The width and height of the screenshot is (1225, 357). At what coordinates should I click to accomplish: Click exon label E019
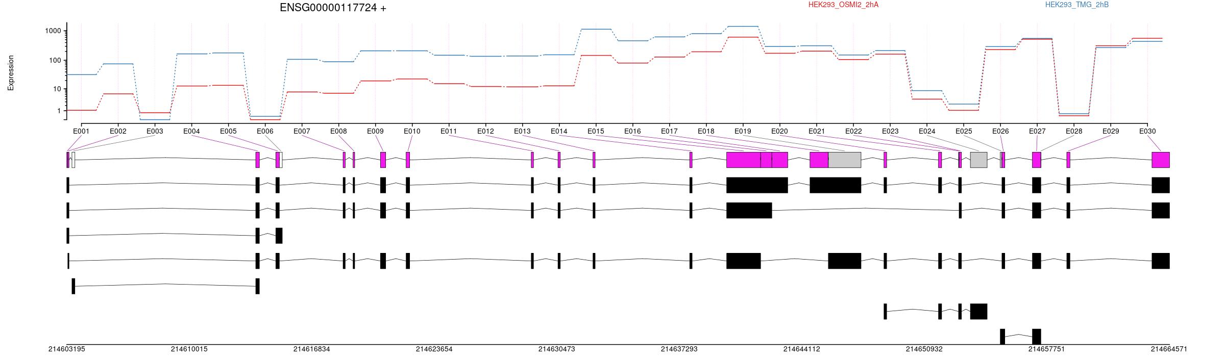743,131
